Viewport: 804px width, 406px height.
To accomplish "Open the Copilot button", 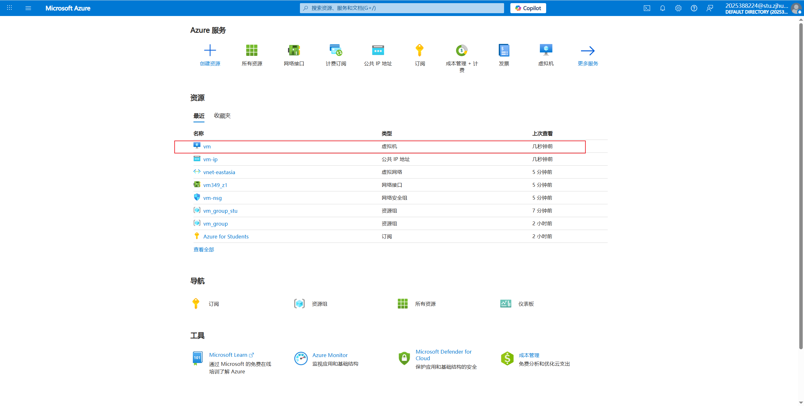I will [x=528, y=8].
